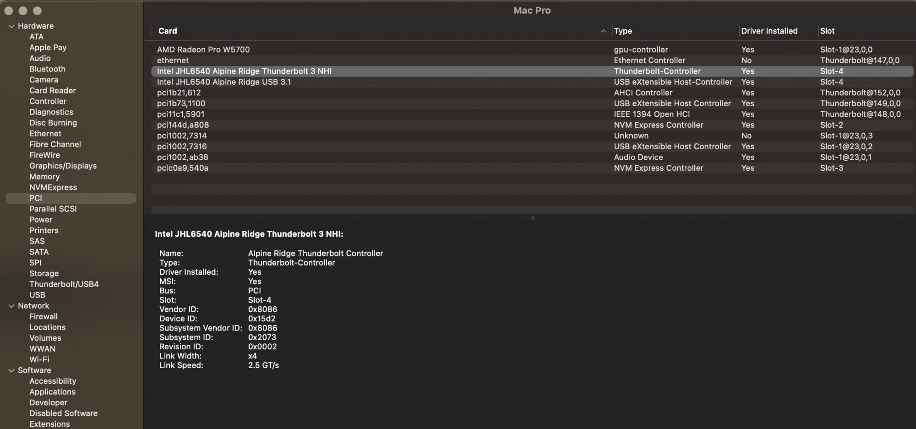Click the Link Speed value 2.5 GT/s
This screenshot has height=429, width=916.
263,365
